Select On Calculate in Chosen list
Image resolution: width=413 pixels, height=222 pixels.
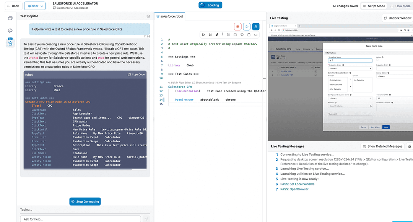359,80
